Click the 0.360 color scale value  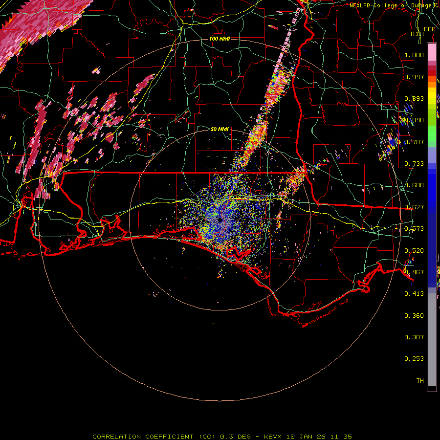(x=414, y=316)
